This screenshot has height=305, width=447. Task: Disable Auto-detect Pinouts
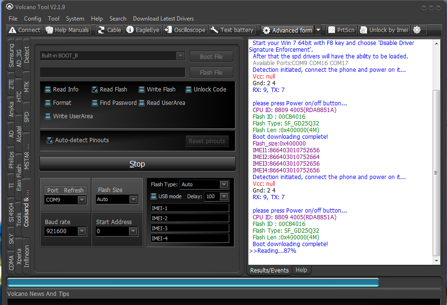50,140
